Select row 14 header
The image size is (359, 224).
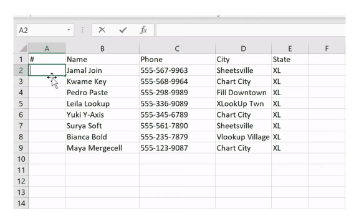(x=21, y=203)
